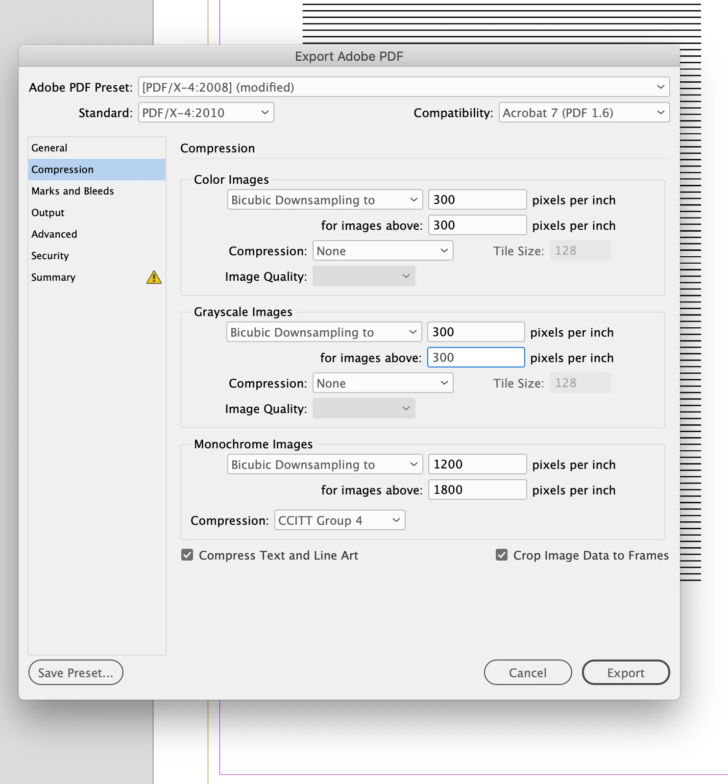Screen dimensions: 728x784
Task: Cancel the PDF export dialog
Action: [528, 673]
